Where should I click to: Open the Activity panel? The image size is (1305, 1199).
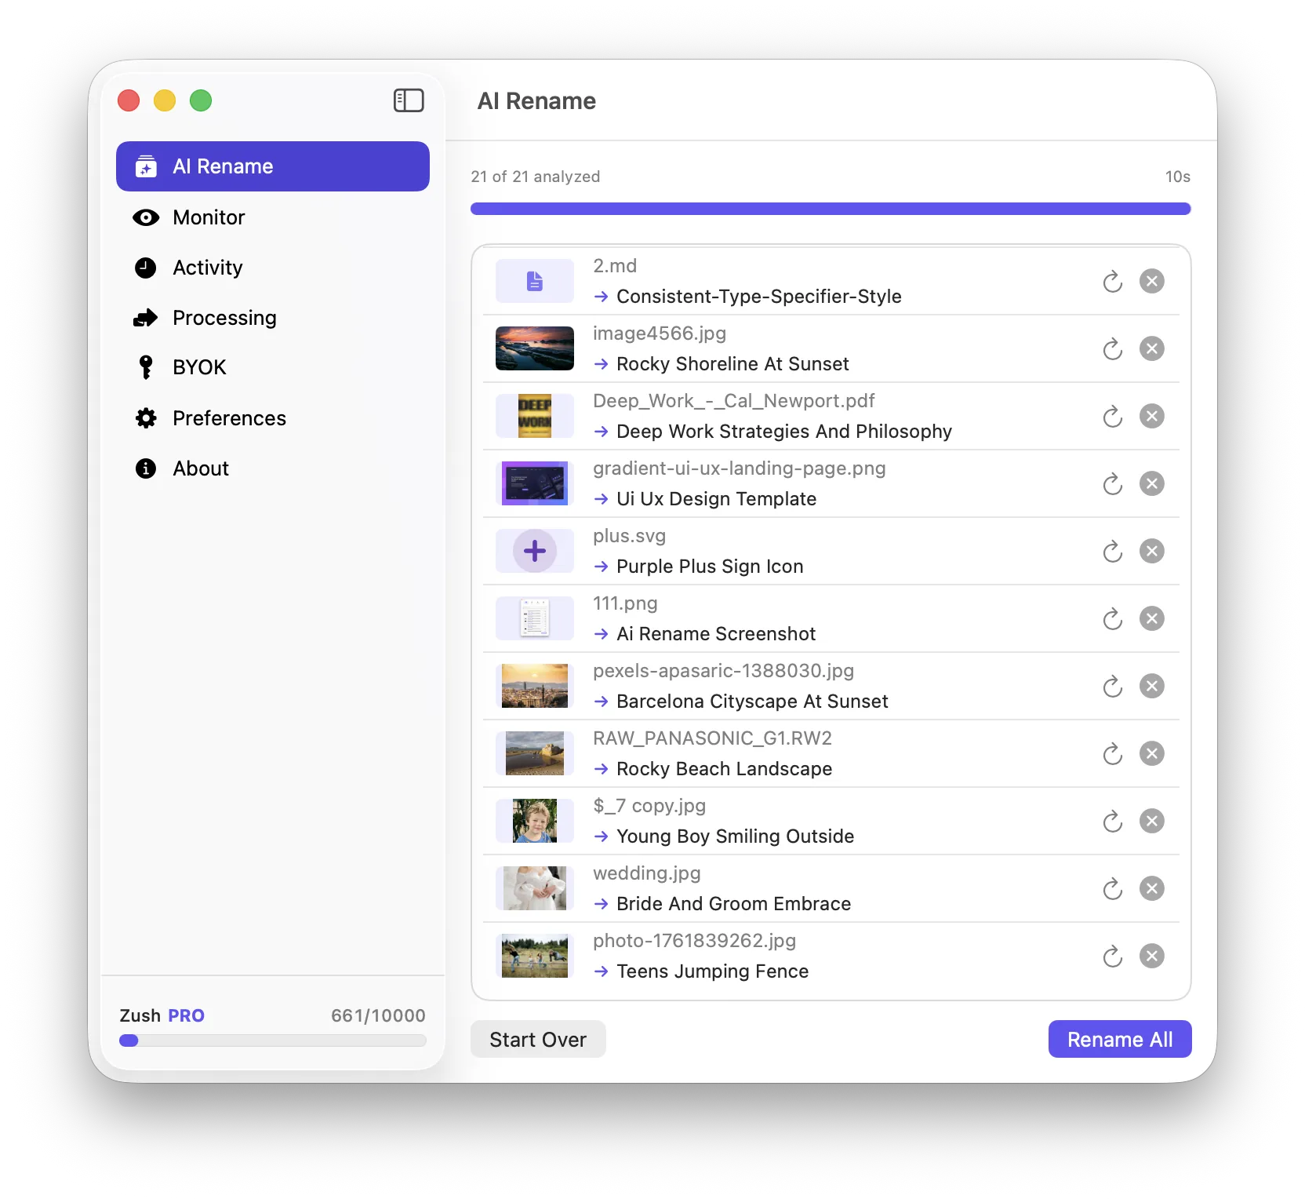point(207,268)
